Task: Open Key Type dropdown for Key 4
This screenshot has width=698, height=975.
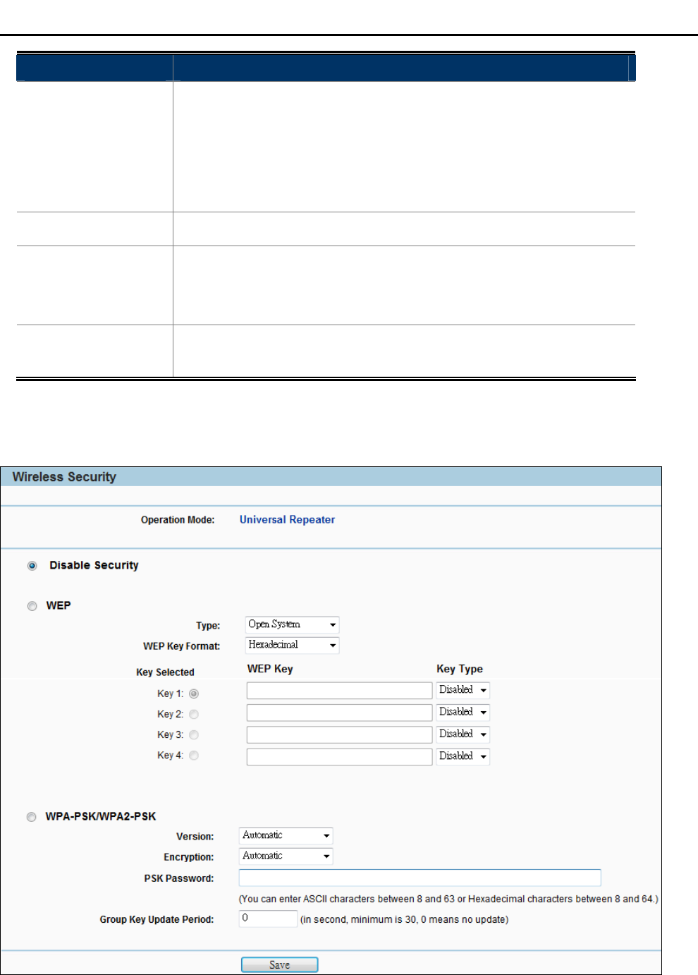Action: [x=463, y=756]
